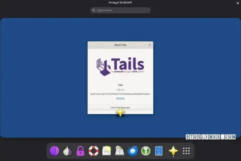241x161 pixels.
Task: Open the clock showing Fri Aug 8
Action: (x=120, y=2)
